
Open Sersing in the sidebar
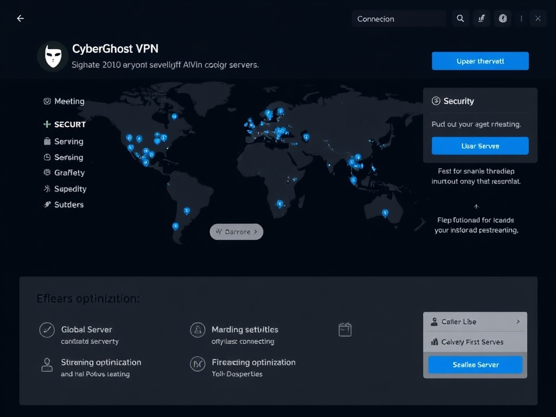[63, 157]
